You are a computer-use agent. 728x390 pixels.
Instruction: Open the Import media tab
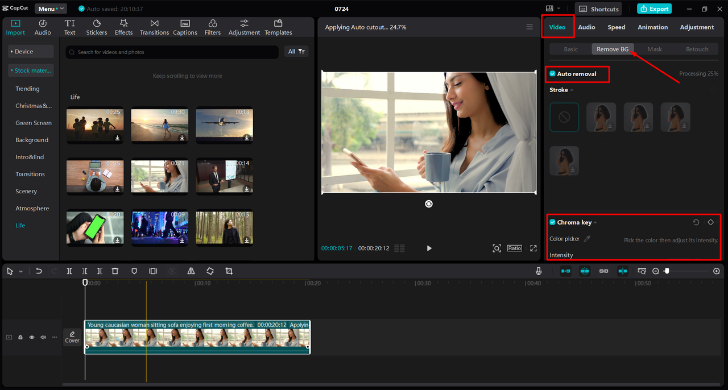[15, 27]
